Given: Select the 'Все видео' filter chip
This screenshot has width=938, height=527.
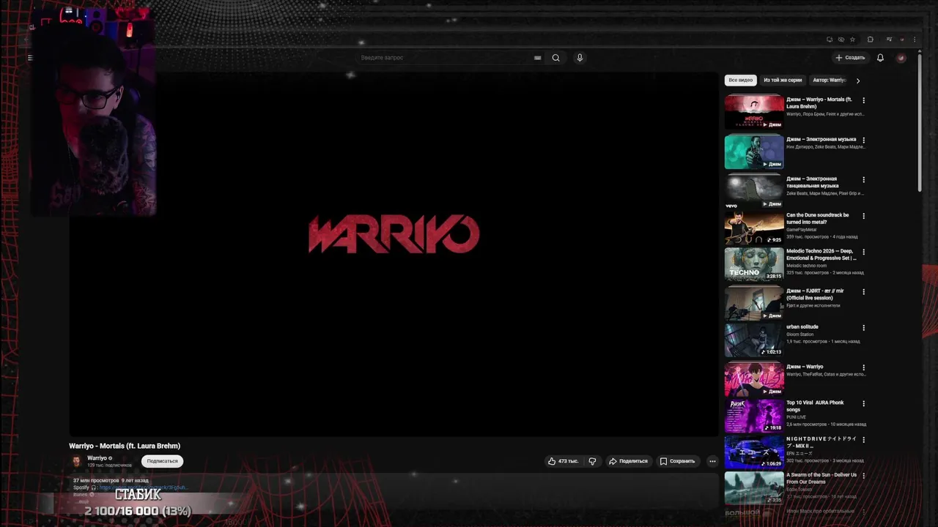Looking at the screenshot, I should click(x=740, y=81).
